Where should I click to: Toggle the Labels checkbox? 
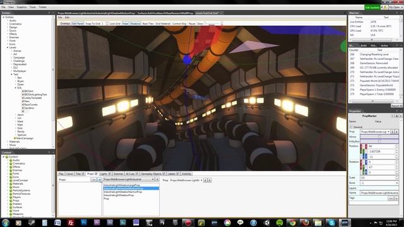click(177, 174)
